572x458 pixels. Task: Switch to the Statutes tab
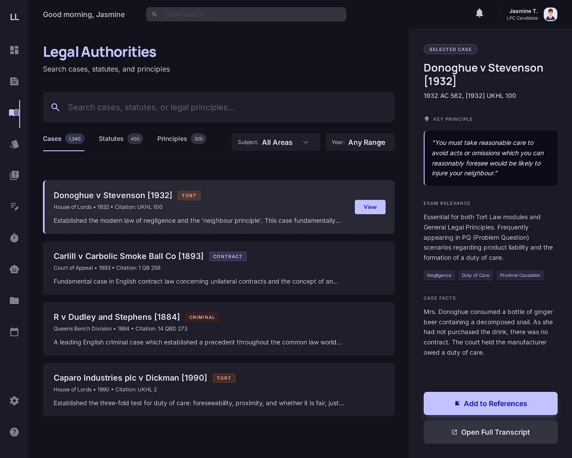click(120, 139)
